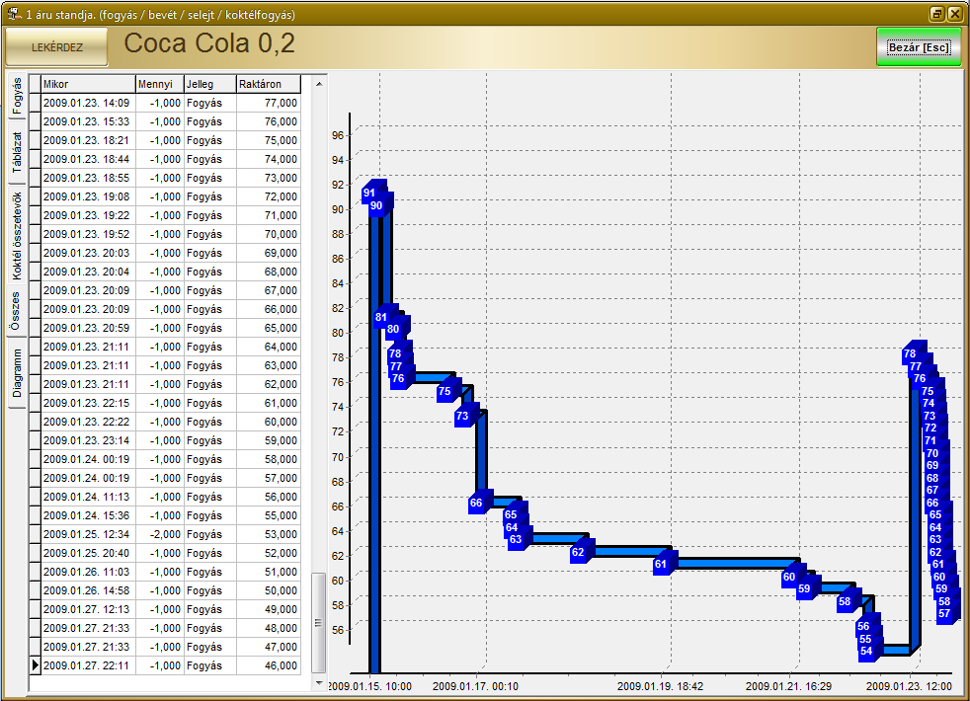Sort by the Mennyi column header
The image size is (970, 701).
tap(159, 84)
